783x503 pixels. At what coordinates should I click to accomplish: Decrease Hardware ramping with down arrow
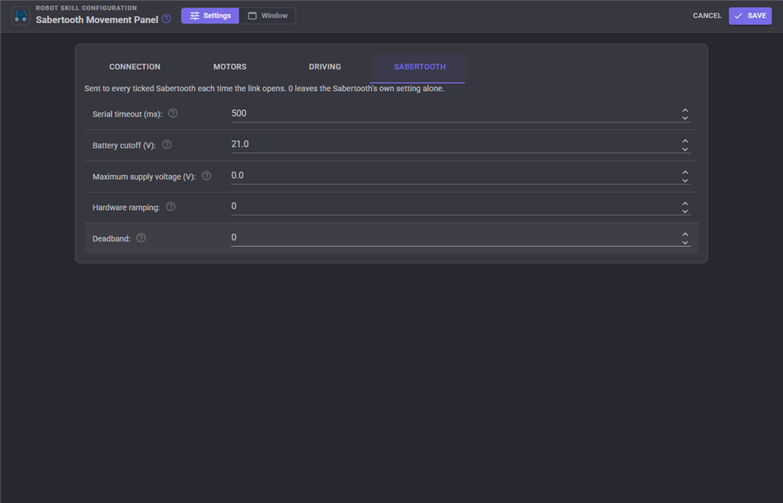[x=685, y=211]
